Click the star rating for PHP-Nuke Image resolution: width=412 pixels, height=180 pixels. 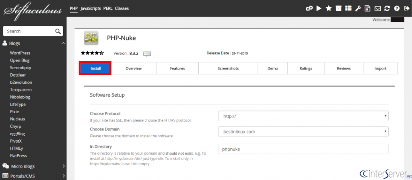92,53
